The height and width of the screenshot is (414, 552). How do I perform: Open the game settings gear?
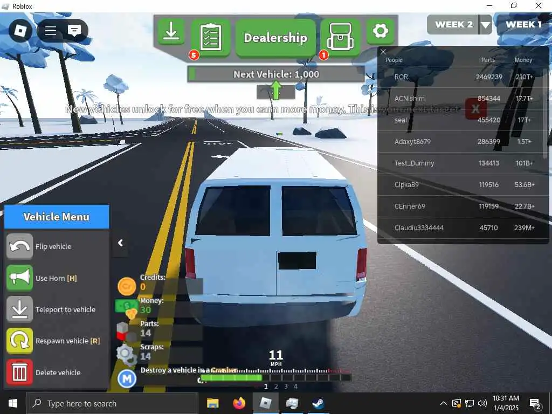(x=380, y=31)
